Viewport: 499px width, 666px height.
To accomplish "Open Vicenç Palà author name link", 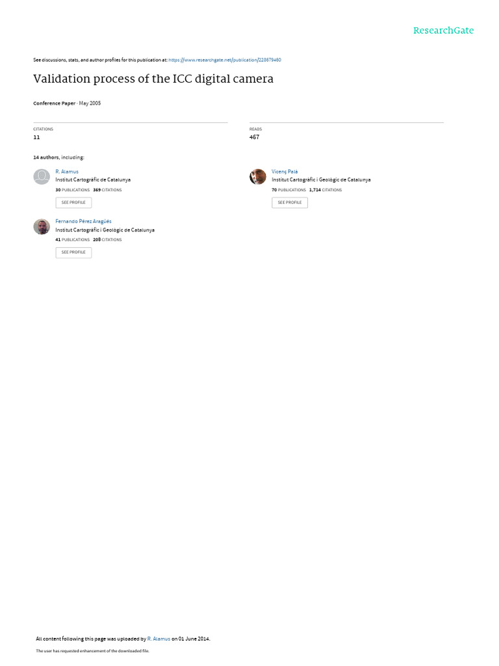I will pos(285,172).
